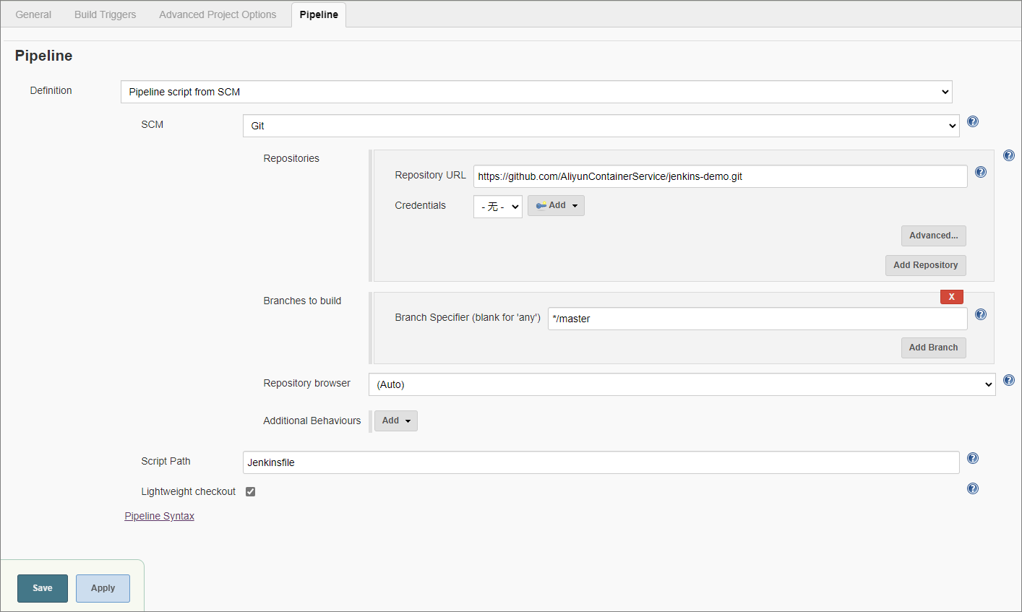Screen dimensions: 1022x612
Task: Click the Branches to build label
Action: pos(302,301)
